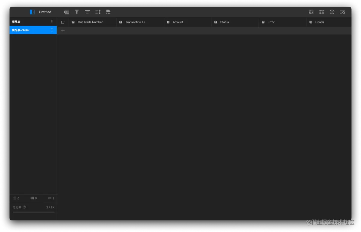Click the number-type icon beside Amount
This screenshot has width=361, height=232.
pyautogui.click(x=168, y=22)
